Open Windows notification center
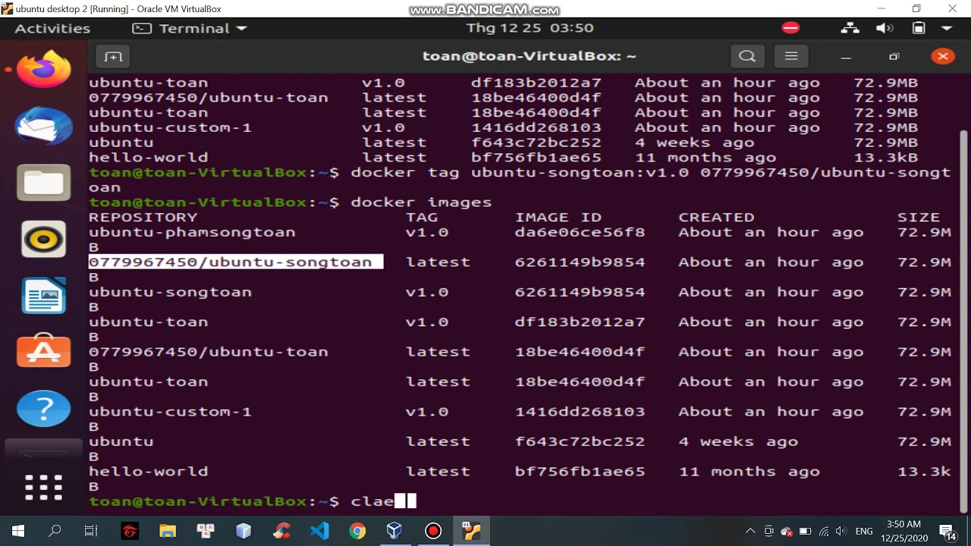Viewport: 971px width, 546px height. click(948, 532)
